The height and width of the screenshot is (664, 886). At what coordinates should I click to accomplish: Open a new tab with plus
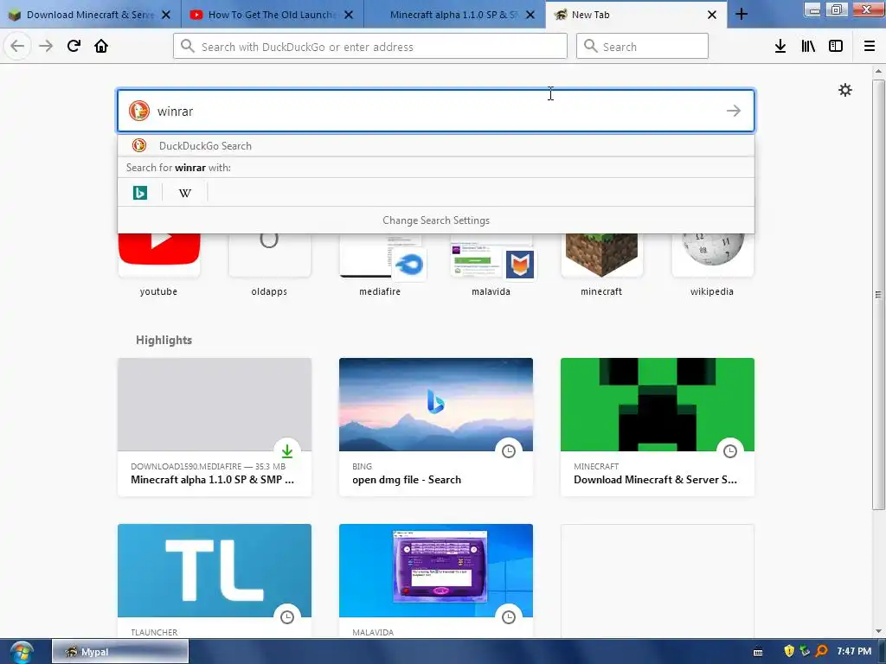pos(742,15)
